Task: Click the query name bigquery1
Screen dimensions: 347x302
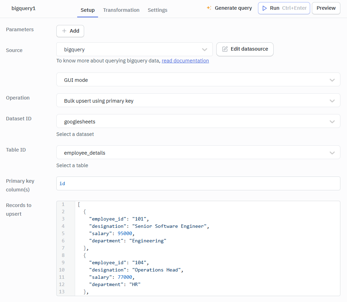Action: (x=23, y=8)
